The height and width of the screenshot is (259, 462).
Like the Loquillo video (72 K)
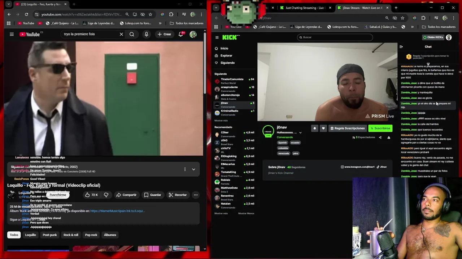tap(91, 195)
